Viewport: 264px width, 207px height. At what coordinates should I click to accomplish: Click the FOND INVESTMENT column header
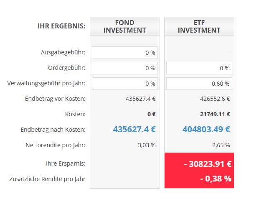(x=124, y=26)
